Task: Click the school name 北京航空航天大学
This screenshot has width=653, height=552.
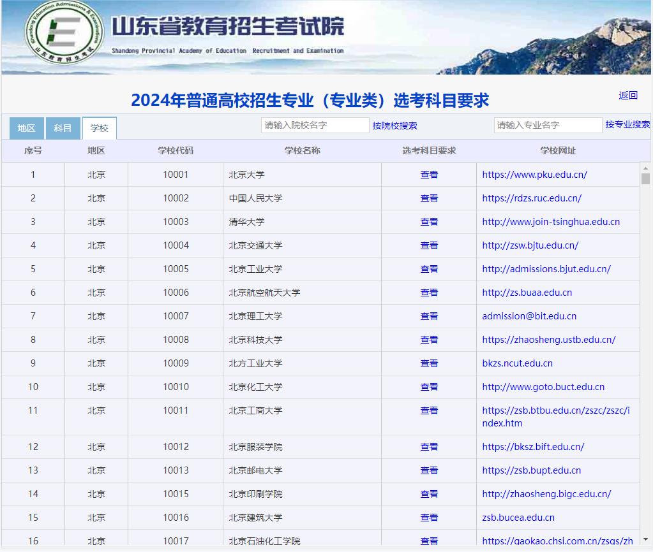Action: point(264,293)
